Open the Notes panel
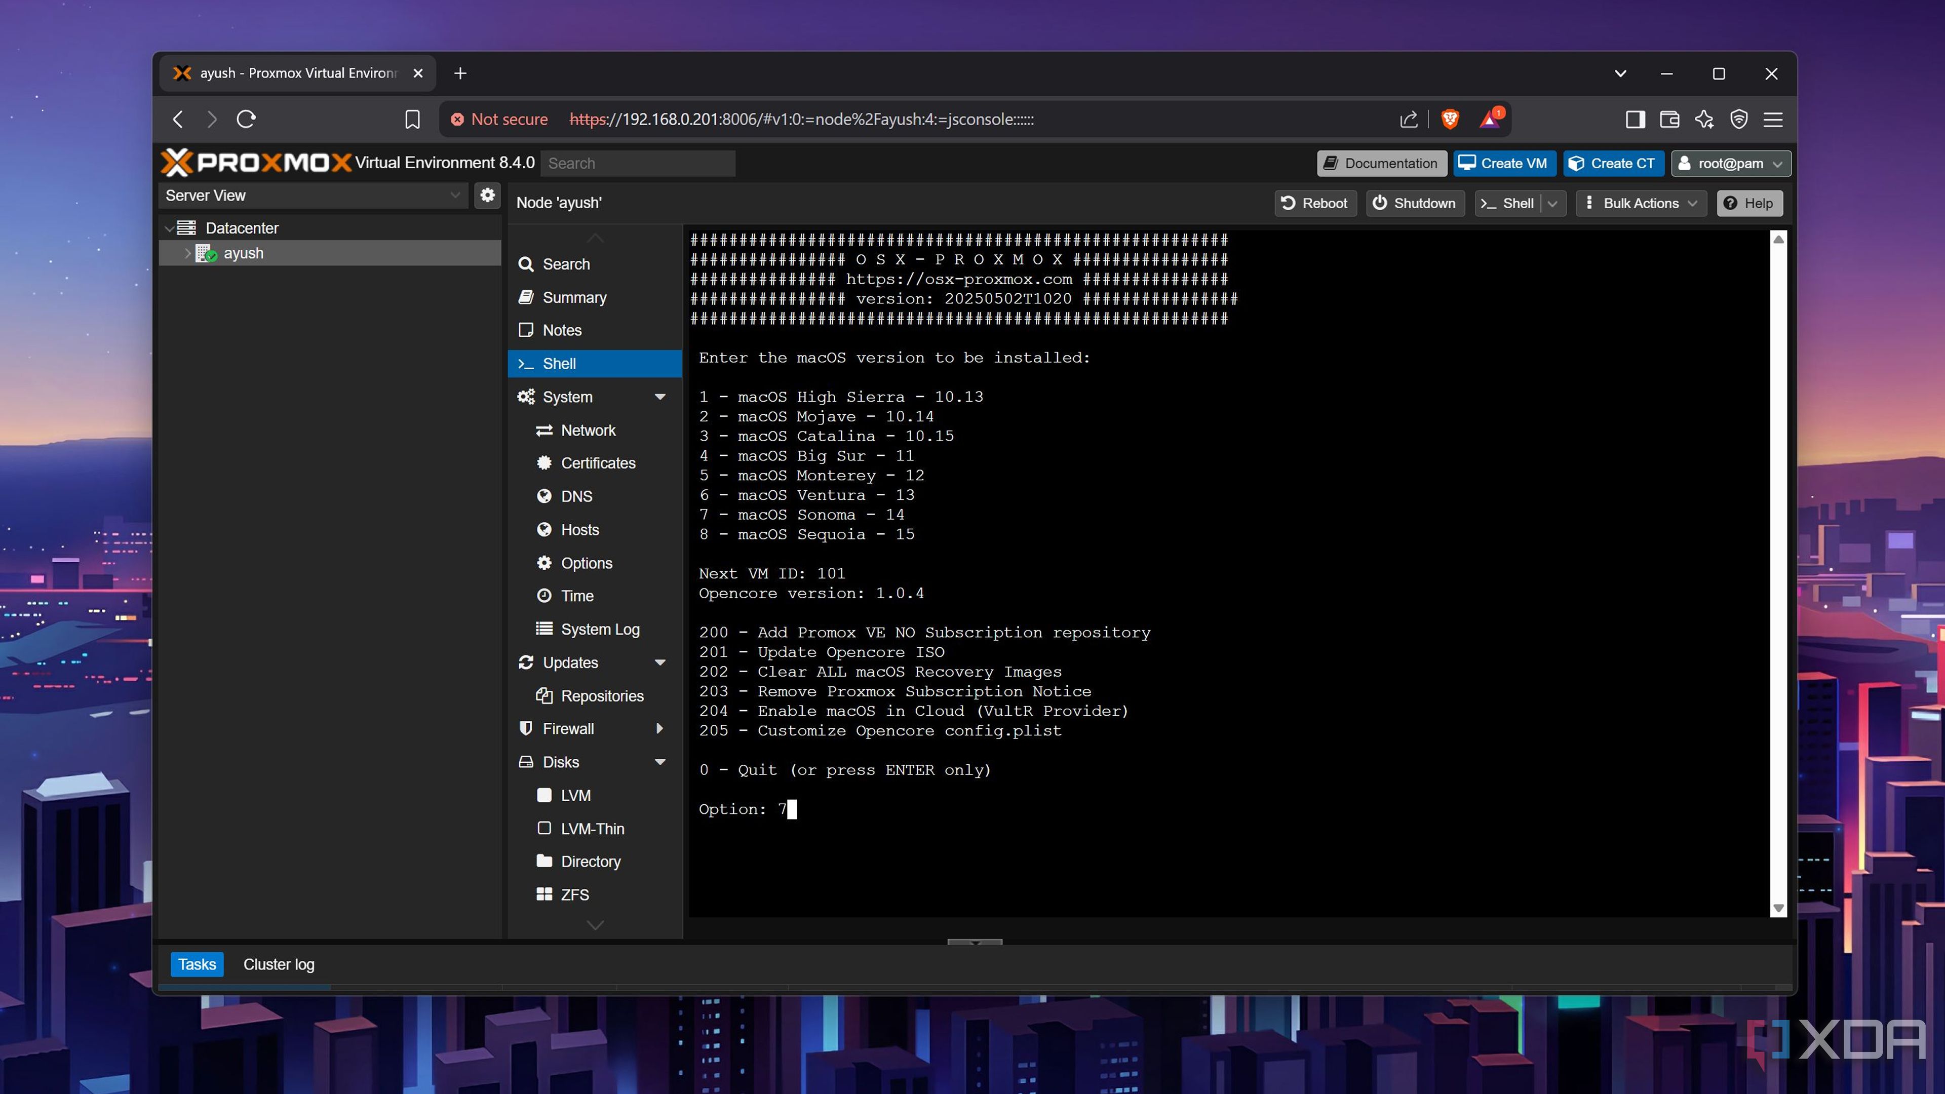The image size is (1945, 1094). point(595,331)
